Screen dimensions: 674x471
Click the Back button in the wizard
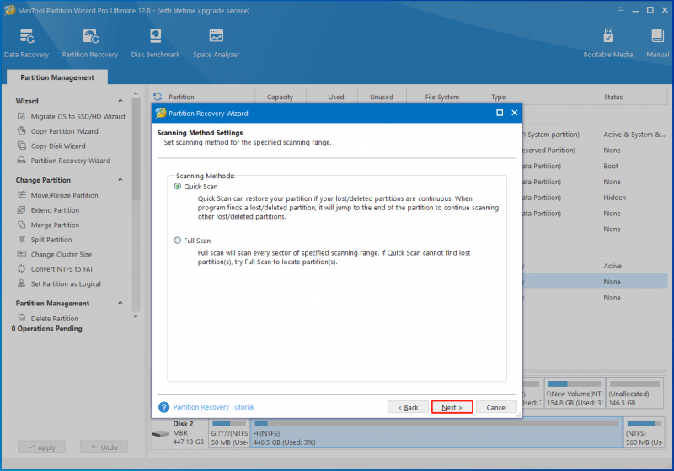pos(408,407)
